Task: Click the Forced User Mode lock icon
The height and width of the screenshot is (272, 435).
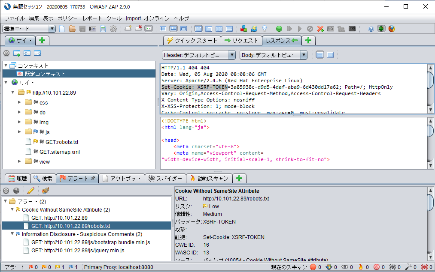Action: [x=341, y=29]
